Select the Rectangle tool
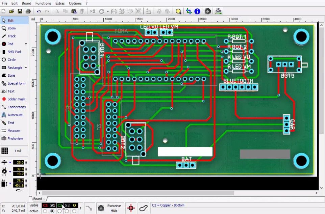Viewport: 325px width, 214px height. click(12, 68)
